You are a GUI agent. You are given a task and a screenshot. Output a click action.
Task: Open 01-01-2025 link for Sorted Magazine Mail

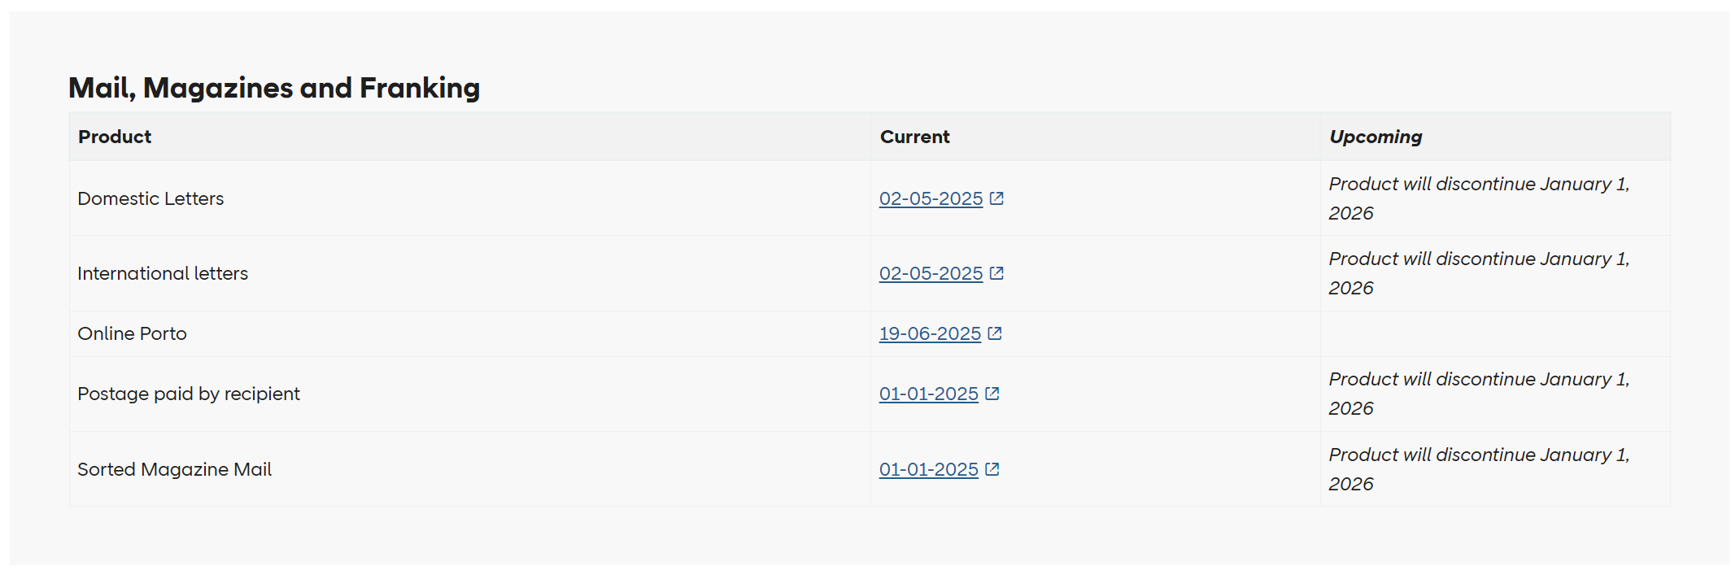click(x=928, y=469)
